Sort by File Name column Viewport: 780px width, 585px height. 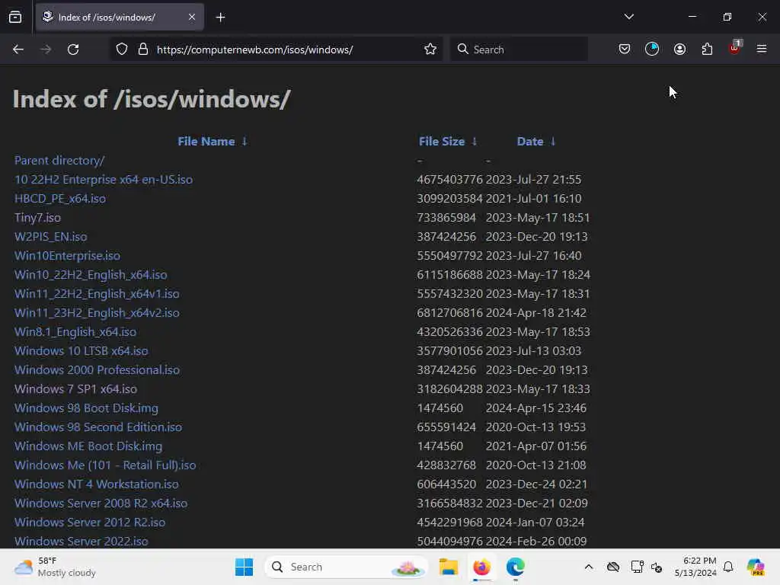[206, 142]
